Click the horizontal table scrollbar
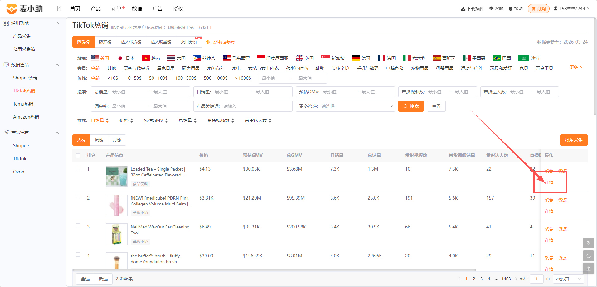The height and width of the screenshot is (287, 597). 274,270
